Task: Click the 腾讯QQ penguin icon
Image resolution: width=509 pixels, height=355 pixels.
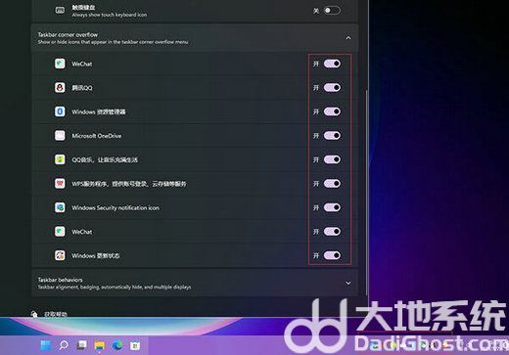Action: [x=60, y=88]
